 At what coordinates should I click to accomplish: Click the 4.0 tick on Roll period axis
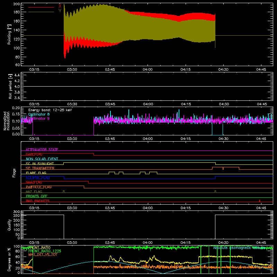[17, 87]
